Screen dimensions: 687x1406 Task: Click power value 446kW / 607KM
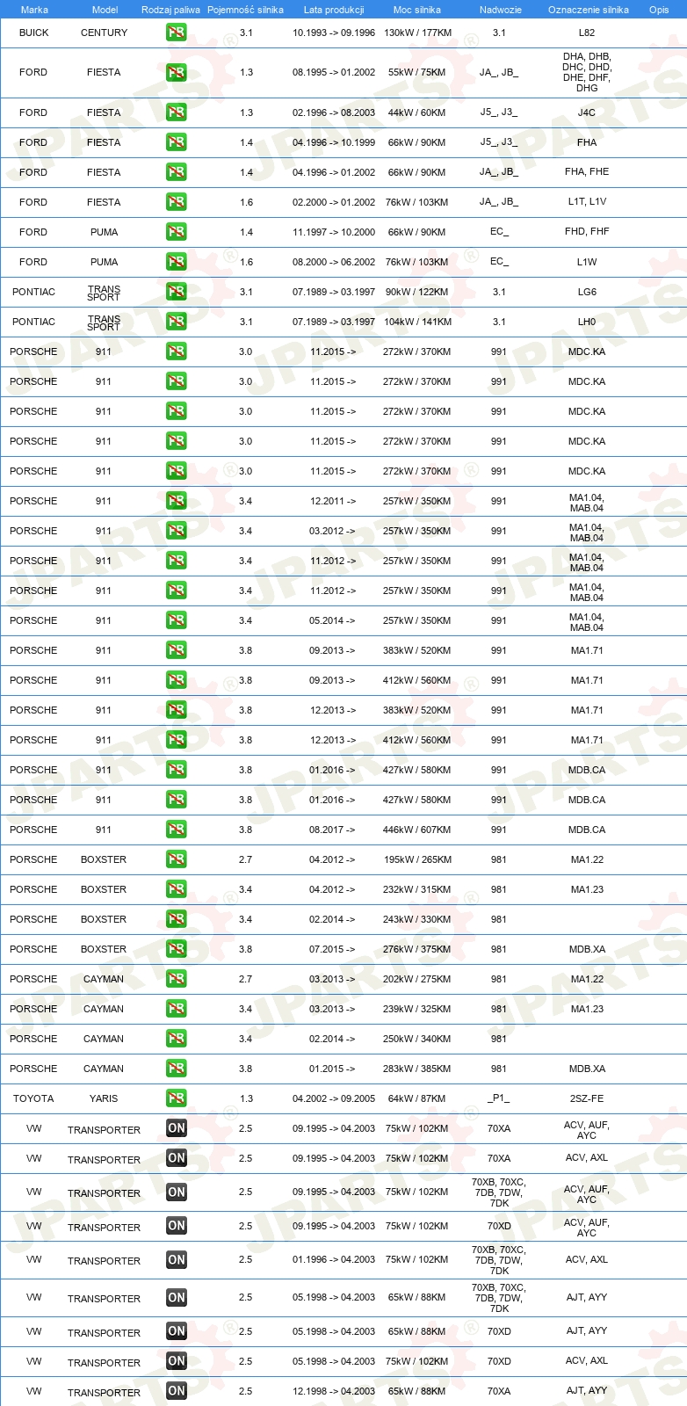pos(417,830)
